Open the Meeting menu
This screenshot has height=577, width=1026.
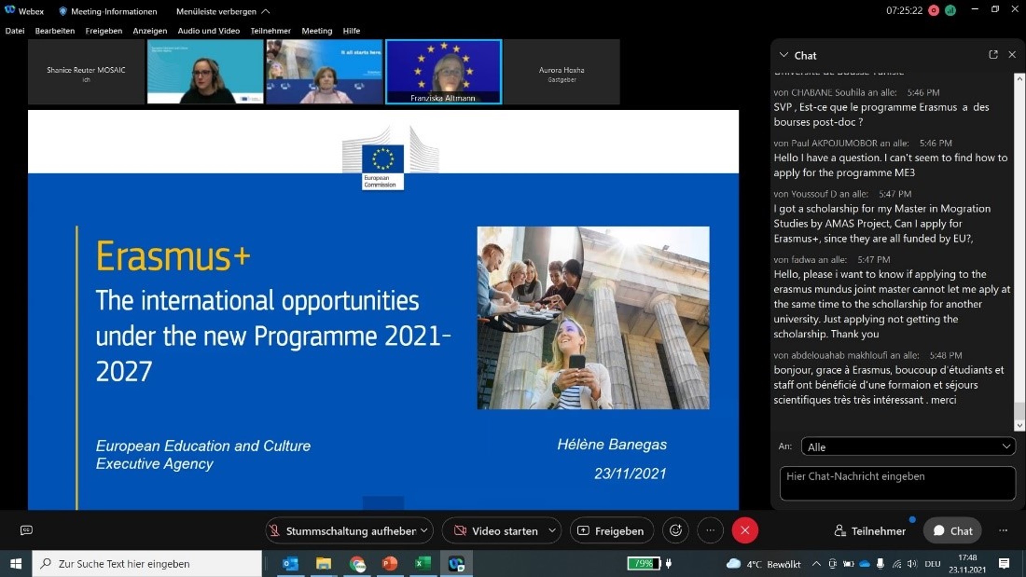click(x=317, y=31)
